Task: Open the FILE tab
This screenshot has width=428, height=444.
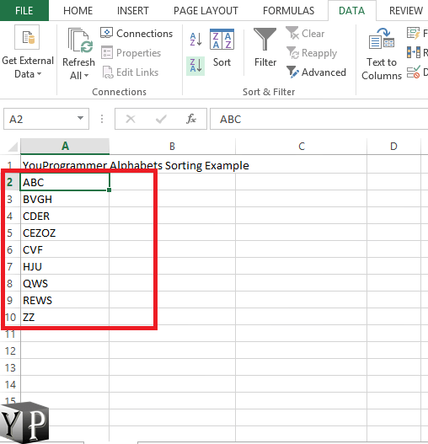Action: [x=24, y=10]
